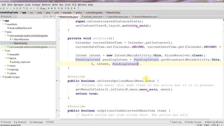Expand Gradle Scripts node
Viewport: 224px width, 126px height.
coord(1,77)
